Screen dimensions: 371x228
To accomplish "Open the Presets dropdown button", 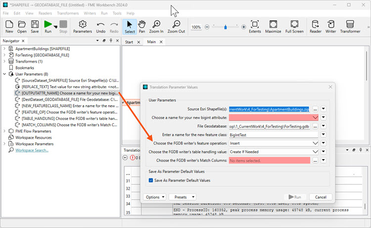I will (183, 197).
